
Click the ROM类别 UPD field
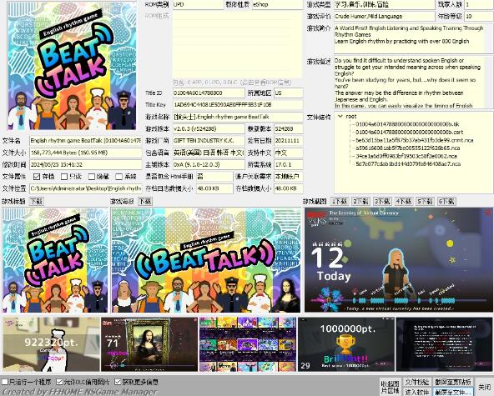point(198,4)
